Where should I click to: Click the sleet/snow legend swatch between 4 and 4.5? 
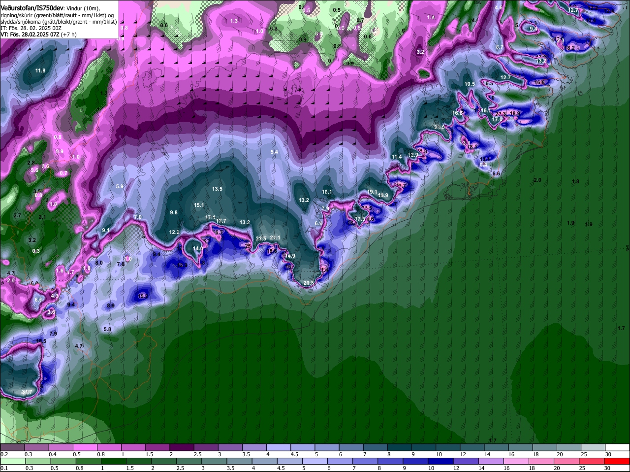(279, 447)
